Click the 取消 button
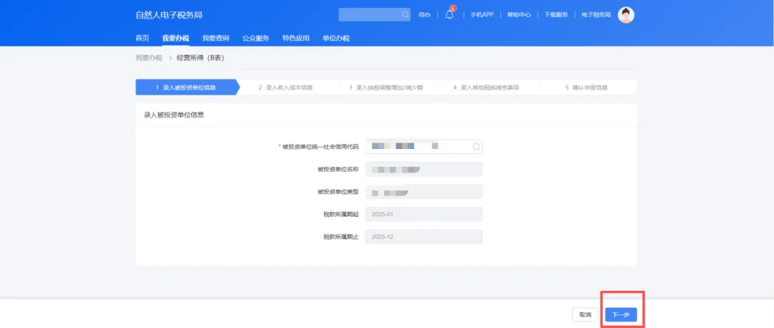The width and height of the screenshot is (774, 328). pyautogui.click(x=585, y=314)
